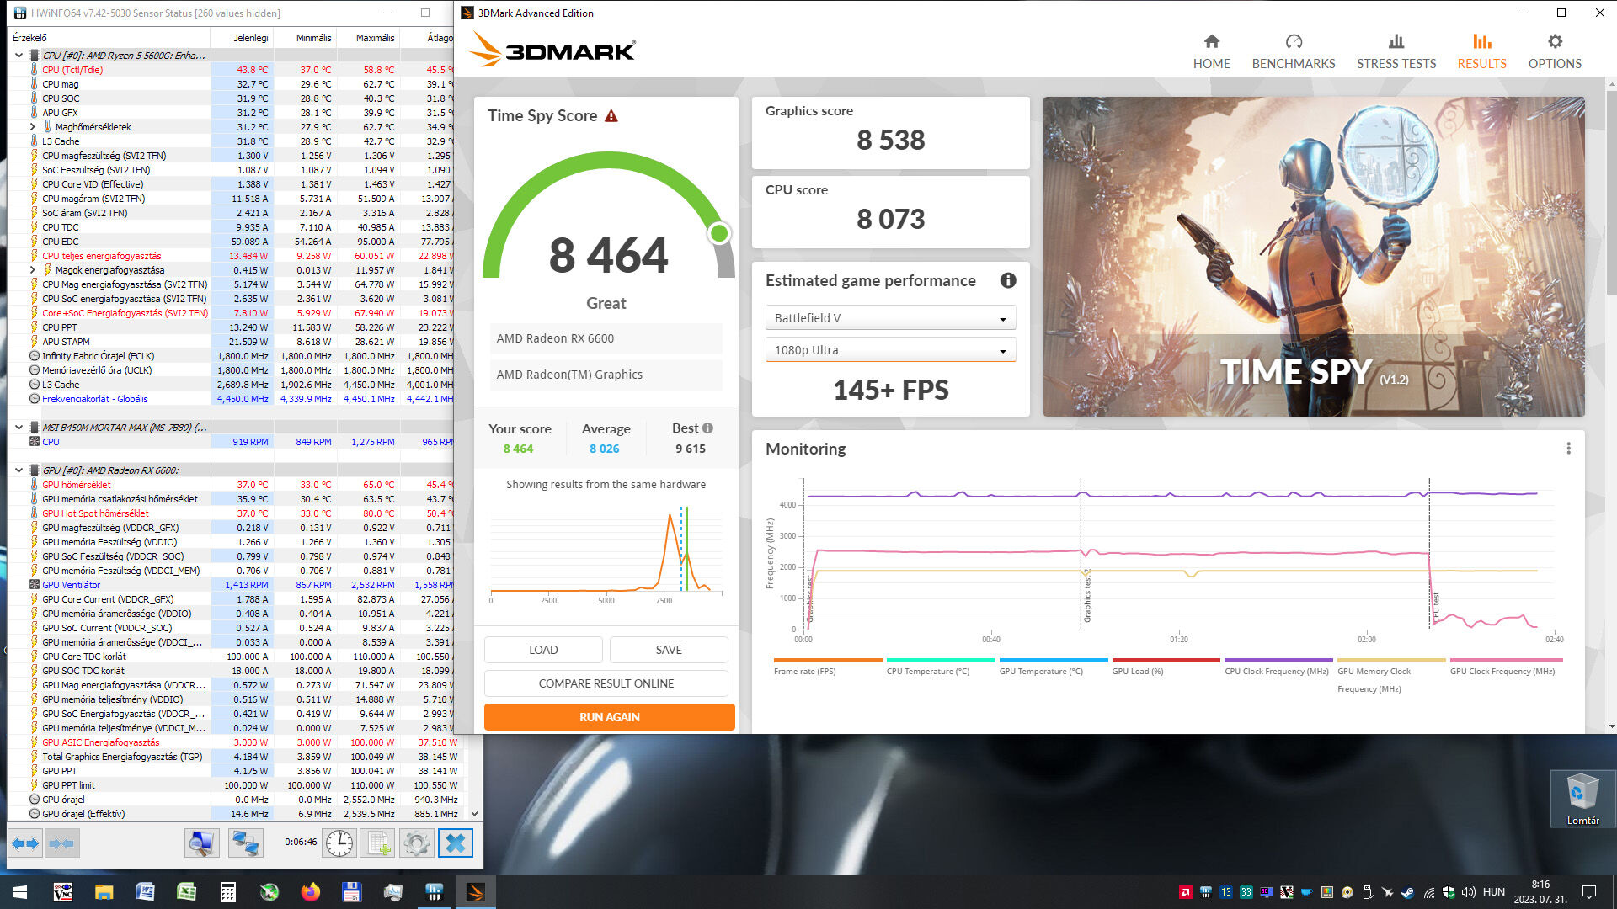Open the STRESS TESTS tab
Screen dimensions: 1617x909
tap(1396, 51)
